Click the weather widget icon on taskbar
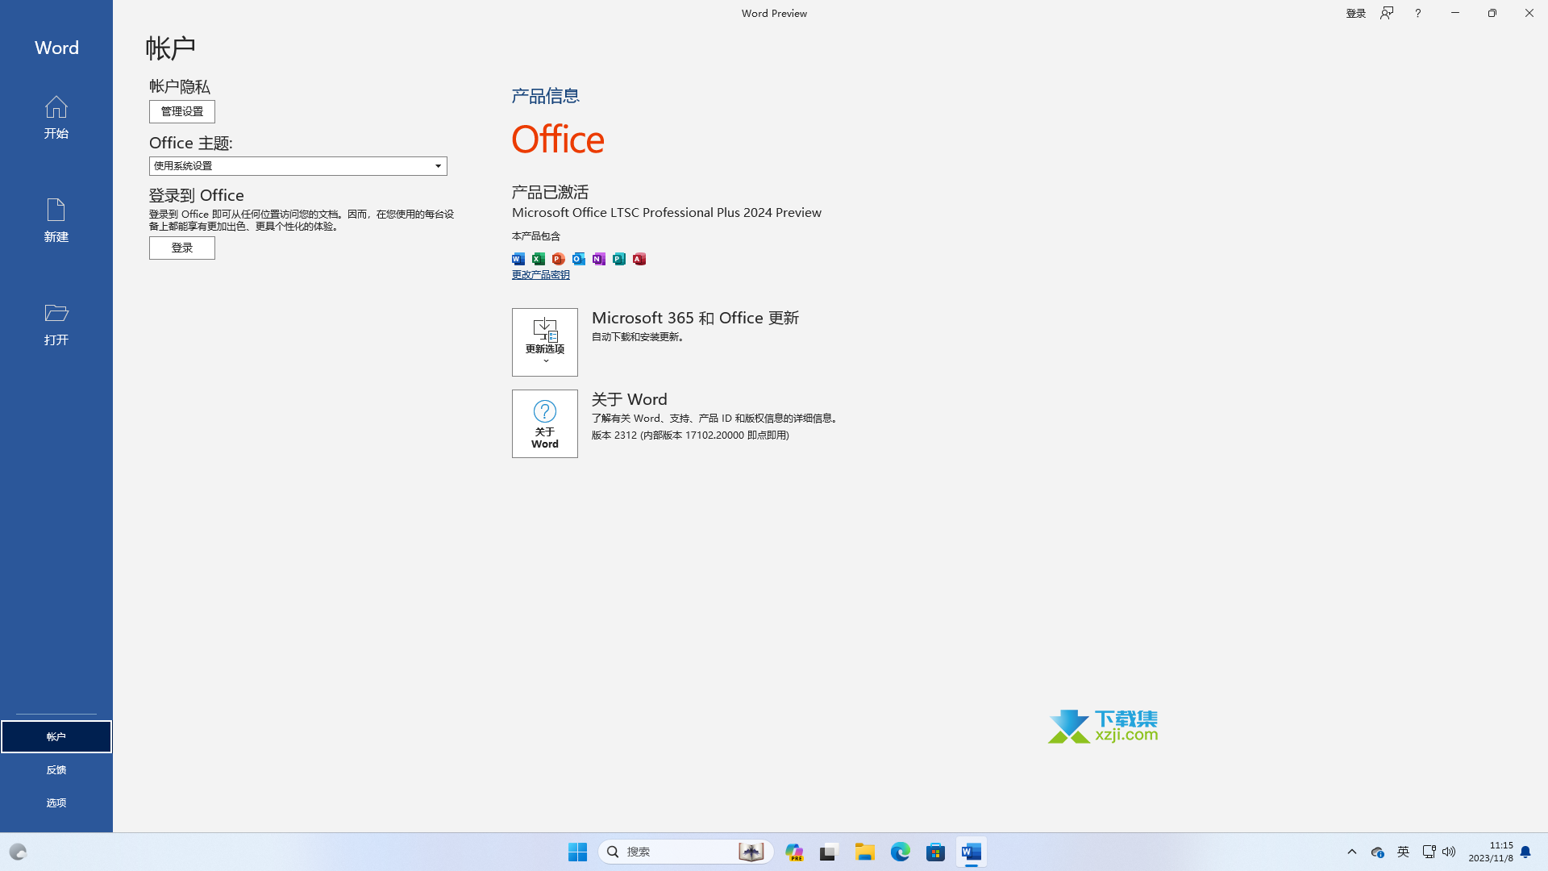The height and width of the screenshot is (871, 1548). (x=18, y=852)
